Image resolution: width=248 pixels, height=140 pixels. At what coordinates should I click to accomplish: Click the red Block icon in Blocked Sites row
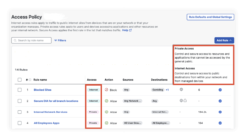[x=106, y=90]
